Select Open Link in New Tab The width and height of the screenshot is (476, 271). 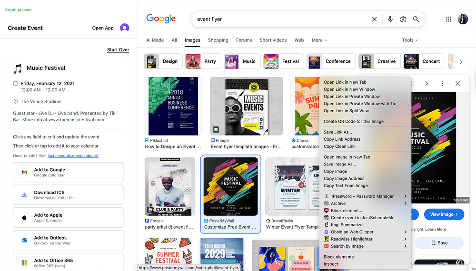(x=365, y=82)
